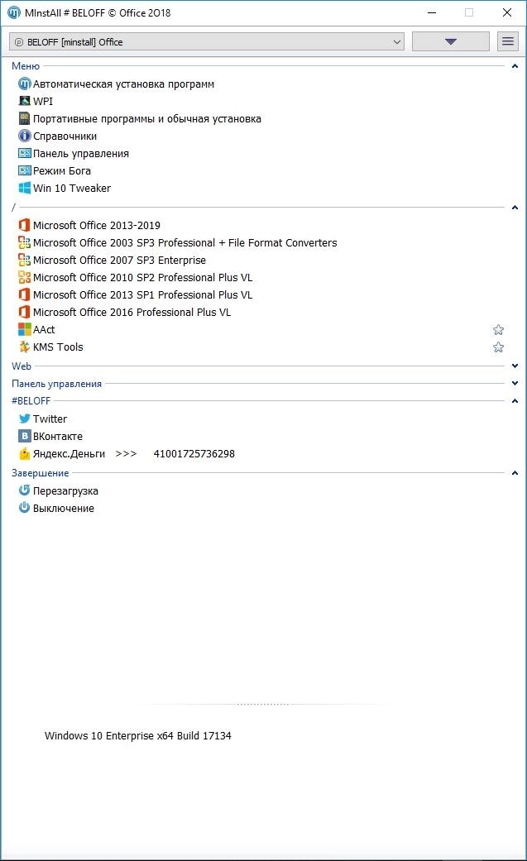Open Автоматическая установка программ
The image size is (527, 861).
coord(123,84)
